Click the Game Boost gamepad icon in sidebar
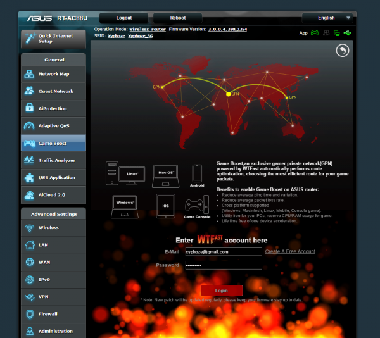The height and width of the screenshot is (338, 380). tap(30, 143)
